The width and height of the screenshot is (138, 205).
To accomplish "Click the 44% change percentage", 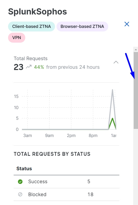I will point(39,67).
